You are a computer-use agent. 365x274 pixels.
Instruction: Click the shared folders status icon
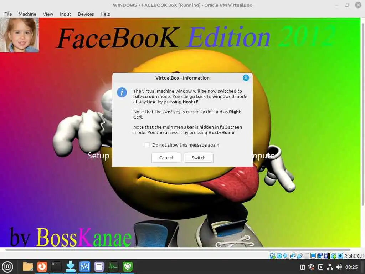(306, 256)
